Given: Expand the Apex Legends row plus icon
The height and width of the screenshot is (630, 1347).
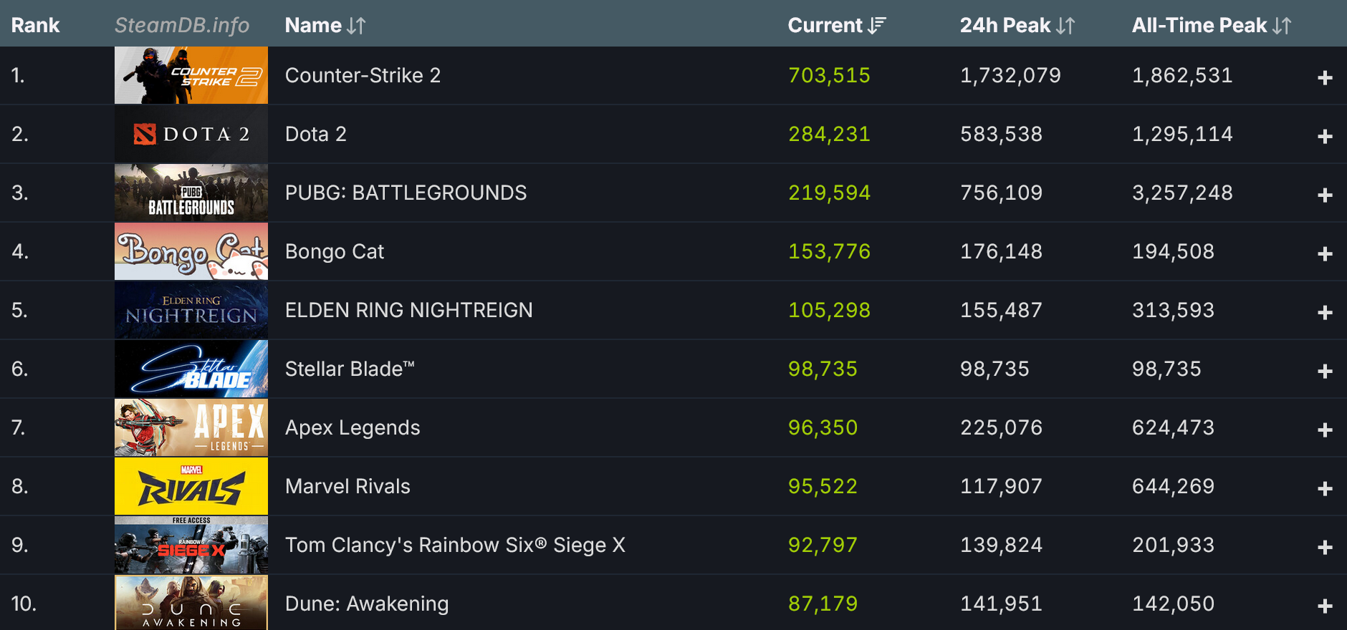Looking at the screenshot, I should point(1325,430).
